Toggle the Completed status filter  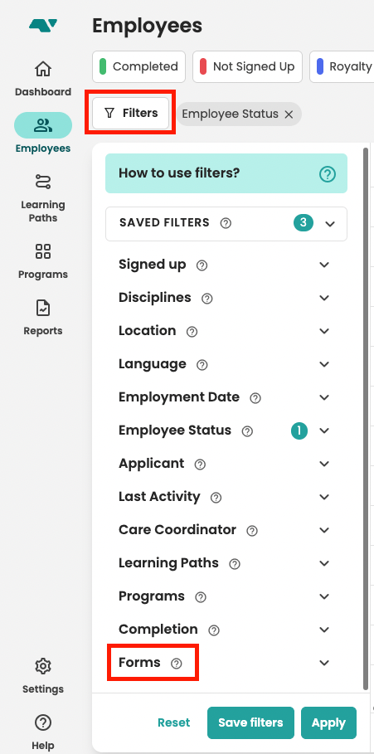pos(139,67)
